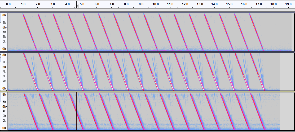The image size is (295, 132).
Task: Click the 6.0 mark on the time ruler
Action: point(97,4)
